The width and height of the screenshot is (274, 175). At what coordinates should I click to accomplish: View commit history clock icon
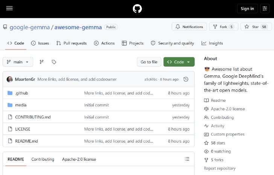186,79
